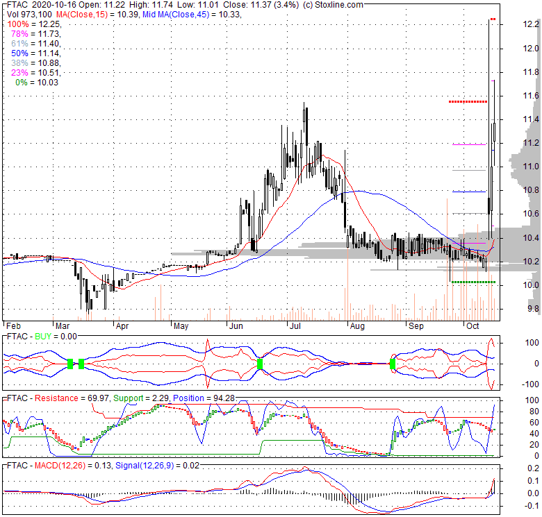
Task: Click the green dotted 0% support line at 10.03
Action: click(474, 282)
